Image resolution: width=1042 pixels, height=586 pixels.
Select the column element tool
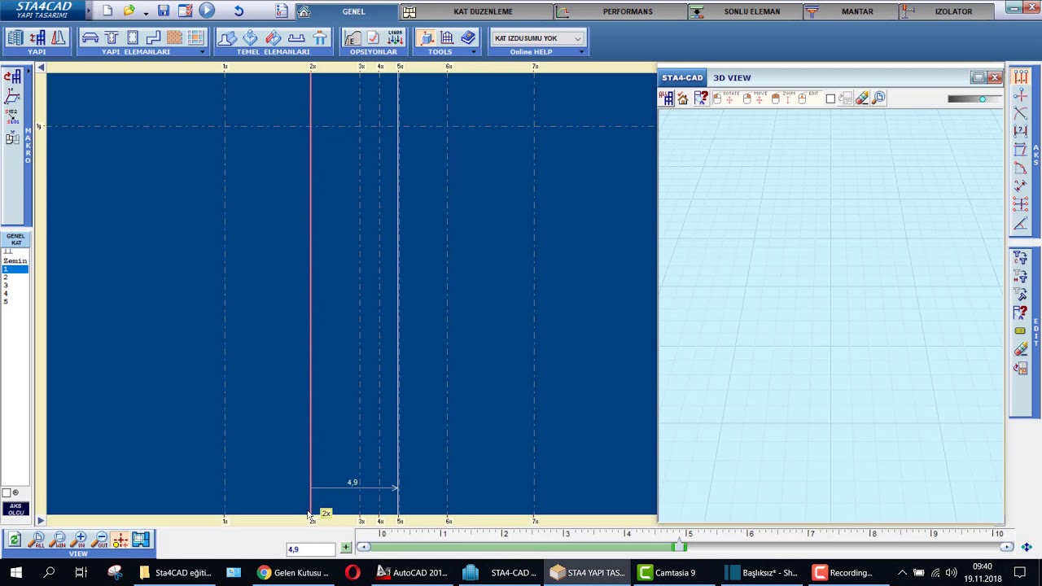click(133, 38)
